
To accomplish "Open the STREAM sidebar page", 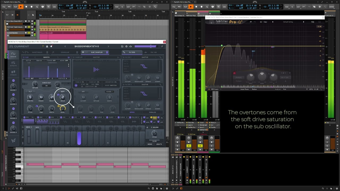I will (13, 73).
